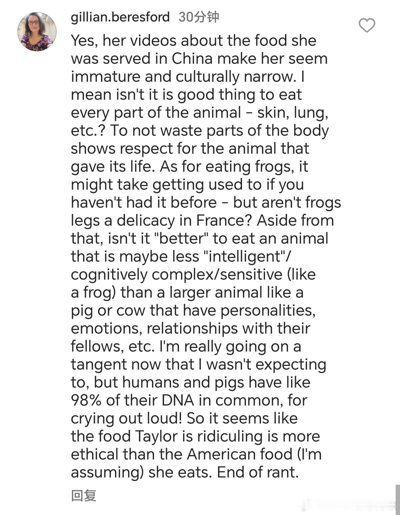Image resolution: width=400 pixels, height=515 pixels.
Task: Open gillian.beresford's profile avatar
Action: (x=37, y=32)
